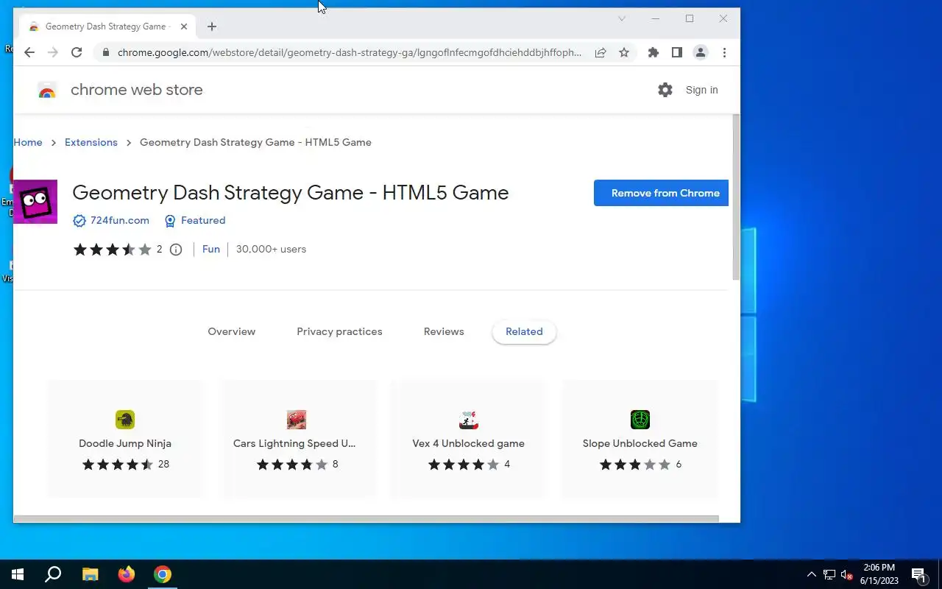Viewport: 942px width, 589px height.
Task: Open the Chrome profile avatar icon
Action: [x=701, y=52]
